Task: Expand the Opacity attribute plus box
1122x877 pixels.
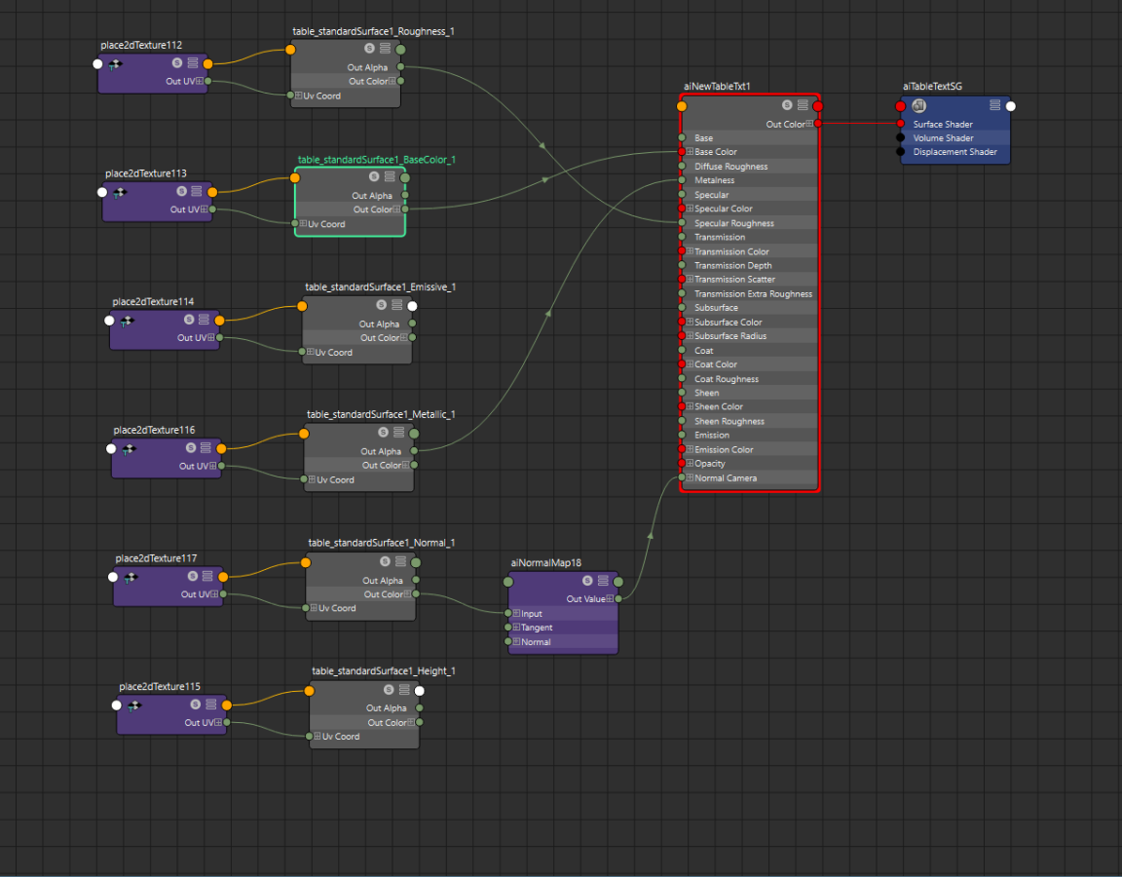Action: click(x=690, y=463)
